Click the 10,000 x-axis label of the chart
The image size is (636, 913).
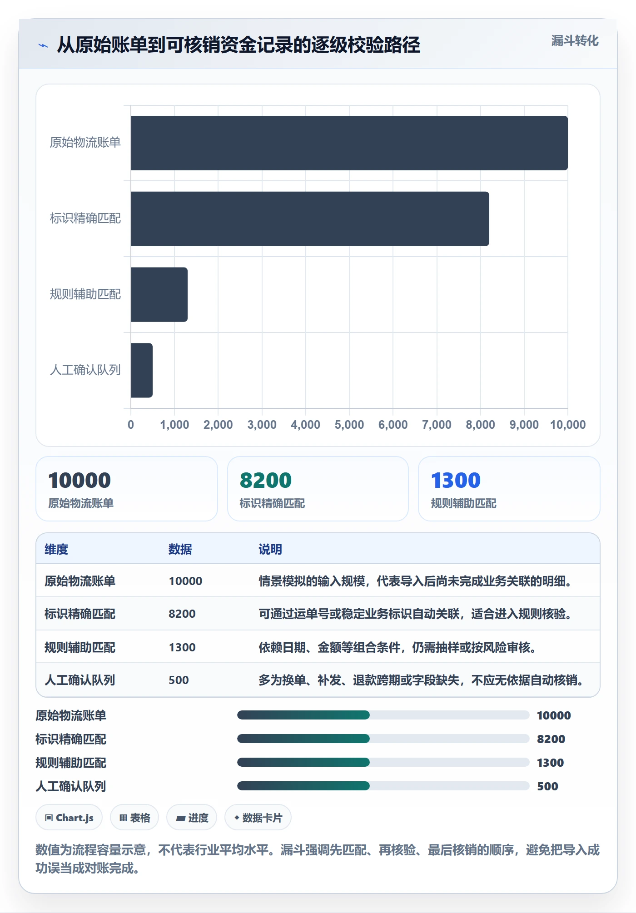tap(568, 425)
